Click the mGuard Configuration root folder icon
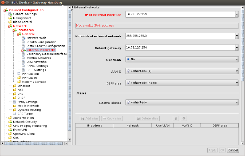 [6, 10]
